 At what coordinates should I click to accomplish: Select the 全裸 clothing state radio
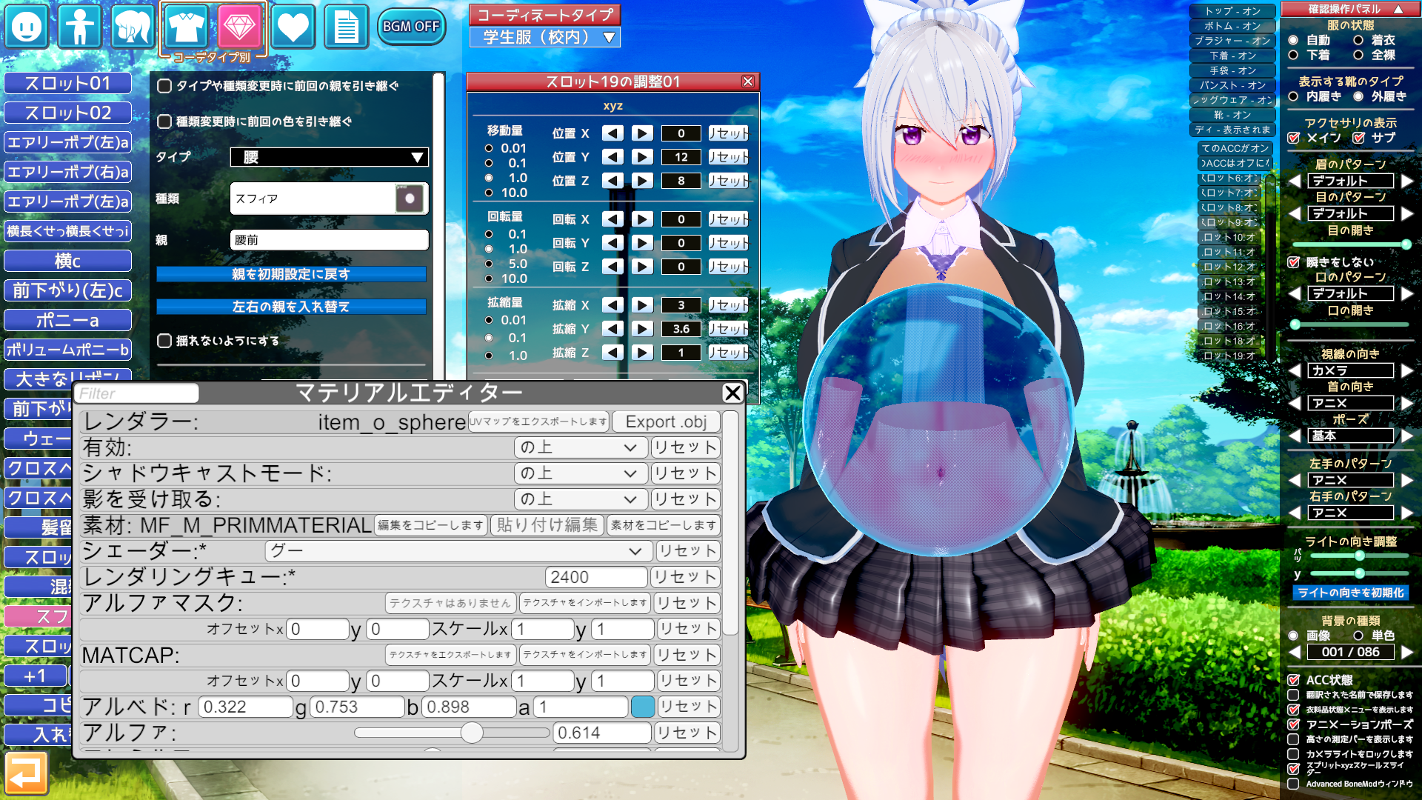coord(1358,55)
